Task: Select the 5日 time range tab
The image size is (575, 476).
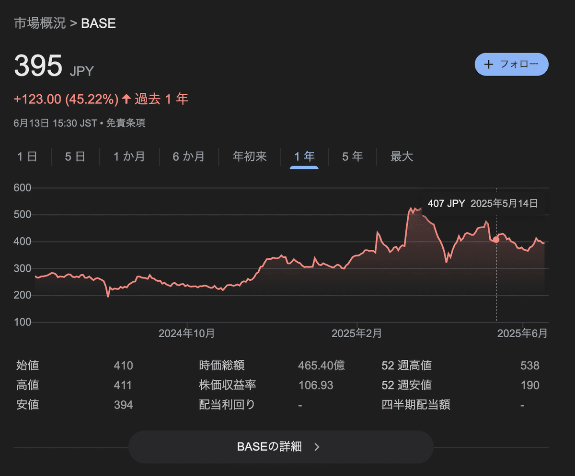Action: tap(75, 156)
